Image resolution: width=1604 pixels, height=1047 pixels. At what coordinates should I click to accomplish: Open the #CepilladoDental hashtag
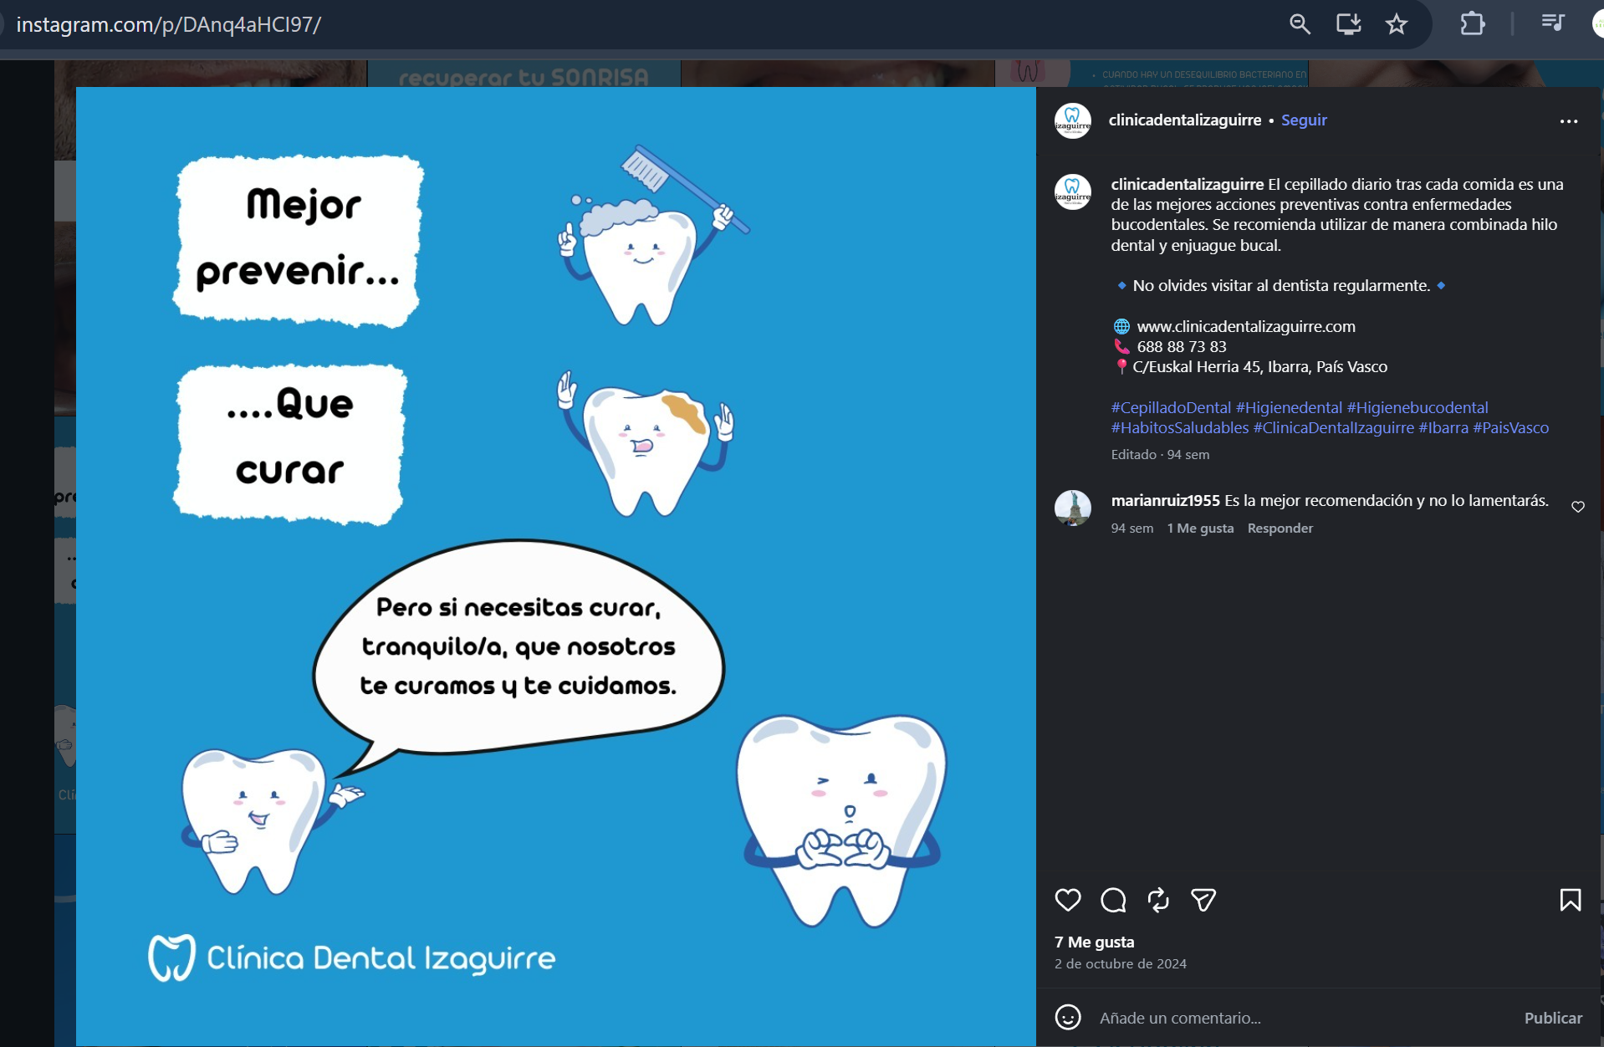1171,407
